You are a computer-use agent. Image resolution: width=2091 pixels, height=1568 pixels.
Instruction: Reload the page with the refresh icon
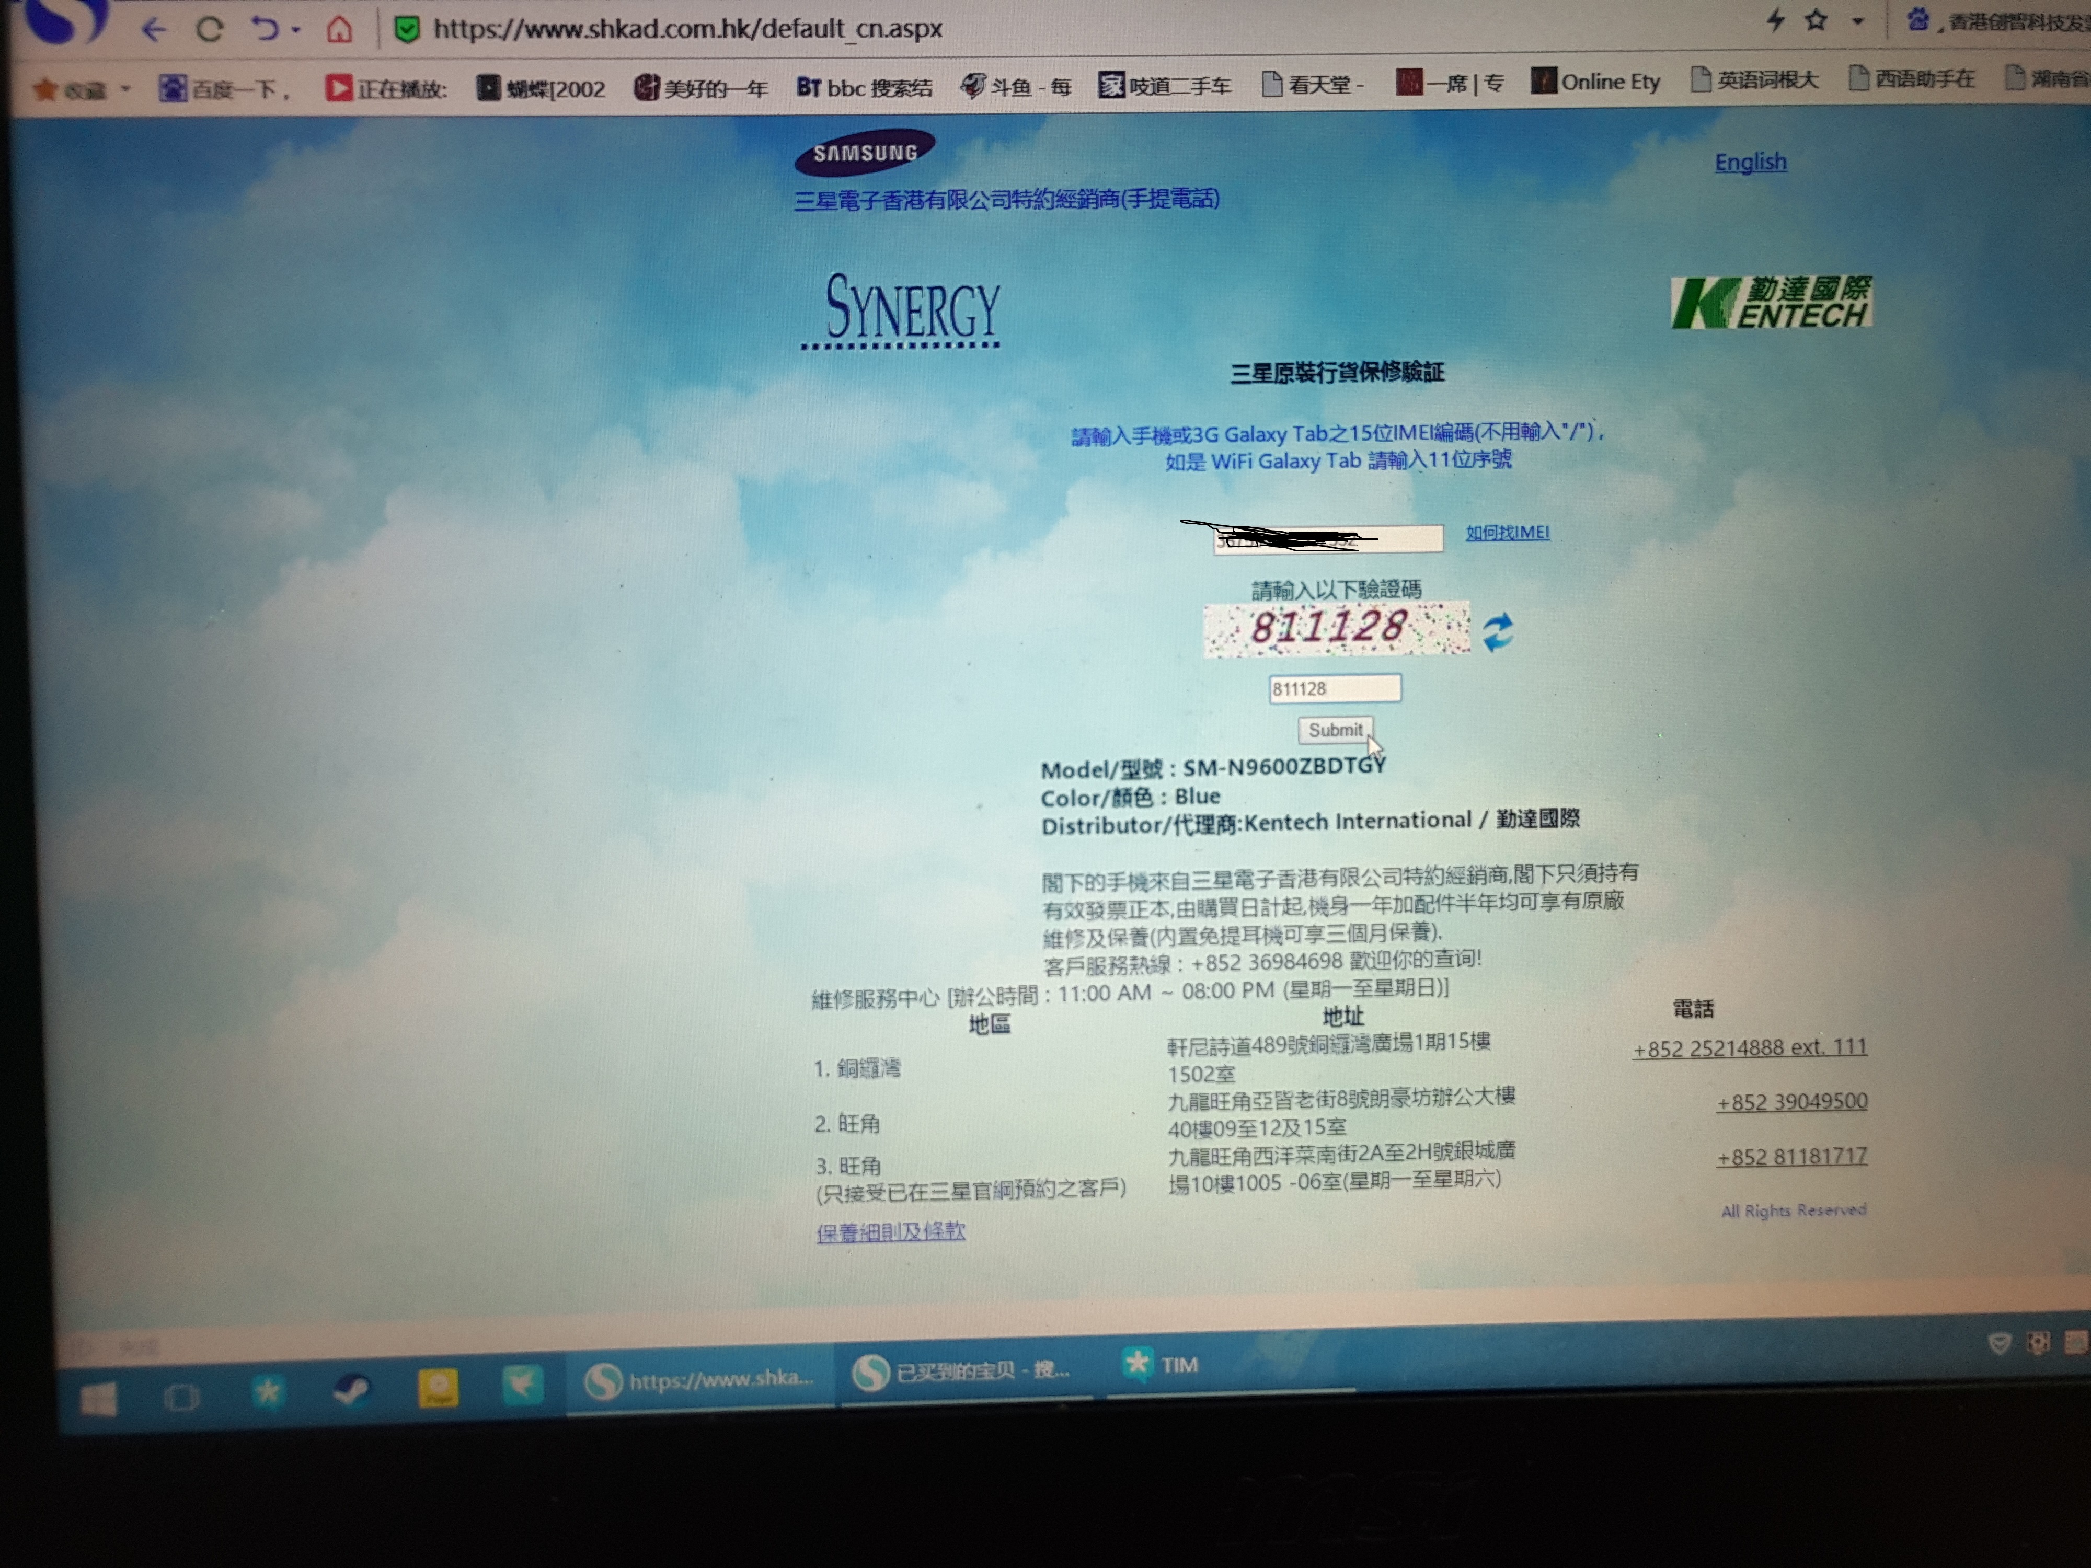click(209, 30)
